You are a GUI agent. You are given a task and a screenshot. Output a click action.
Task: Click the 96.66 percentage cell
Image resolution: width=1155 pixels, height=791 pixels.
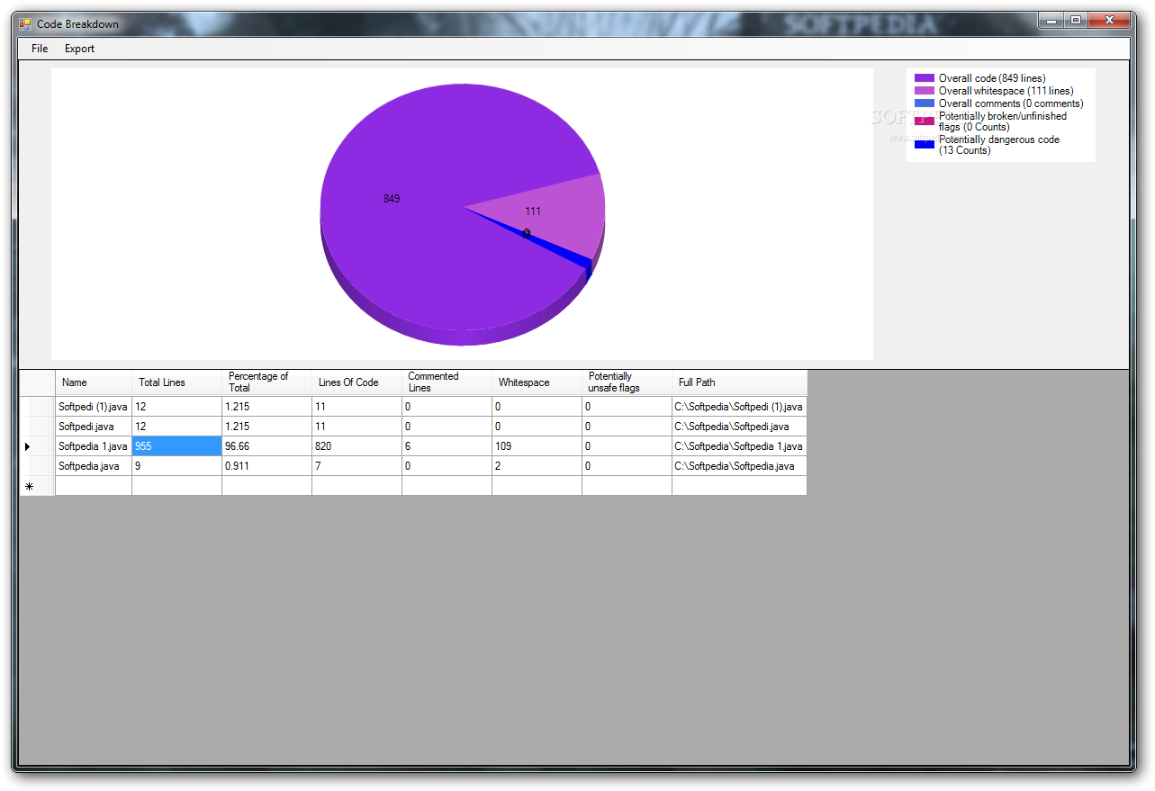(266, 446)
